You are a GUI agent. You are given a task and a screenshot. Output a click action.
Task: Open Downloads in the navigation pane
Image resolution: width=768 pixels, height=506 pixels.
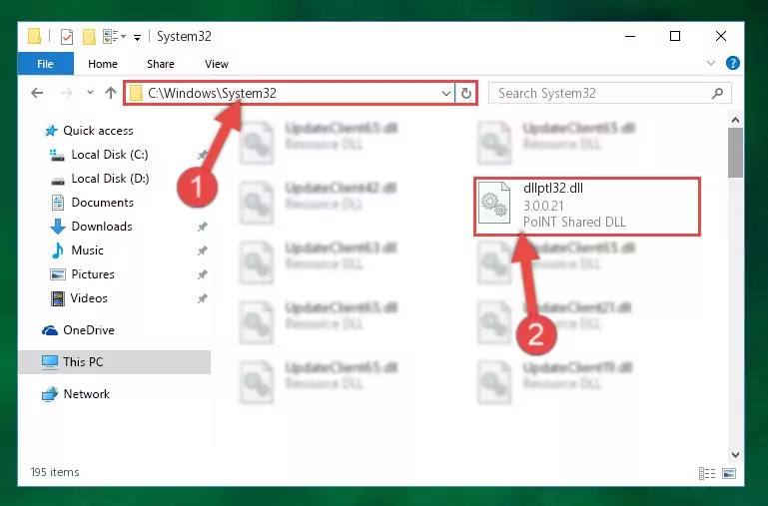[x=102, y=227]
